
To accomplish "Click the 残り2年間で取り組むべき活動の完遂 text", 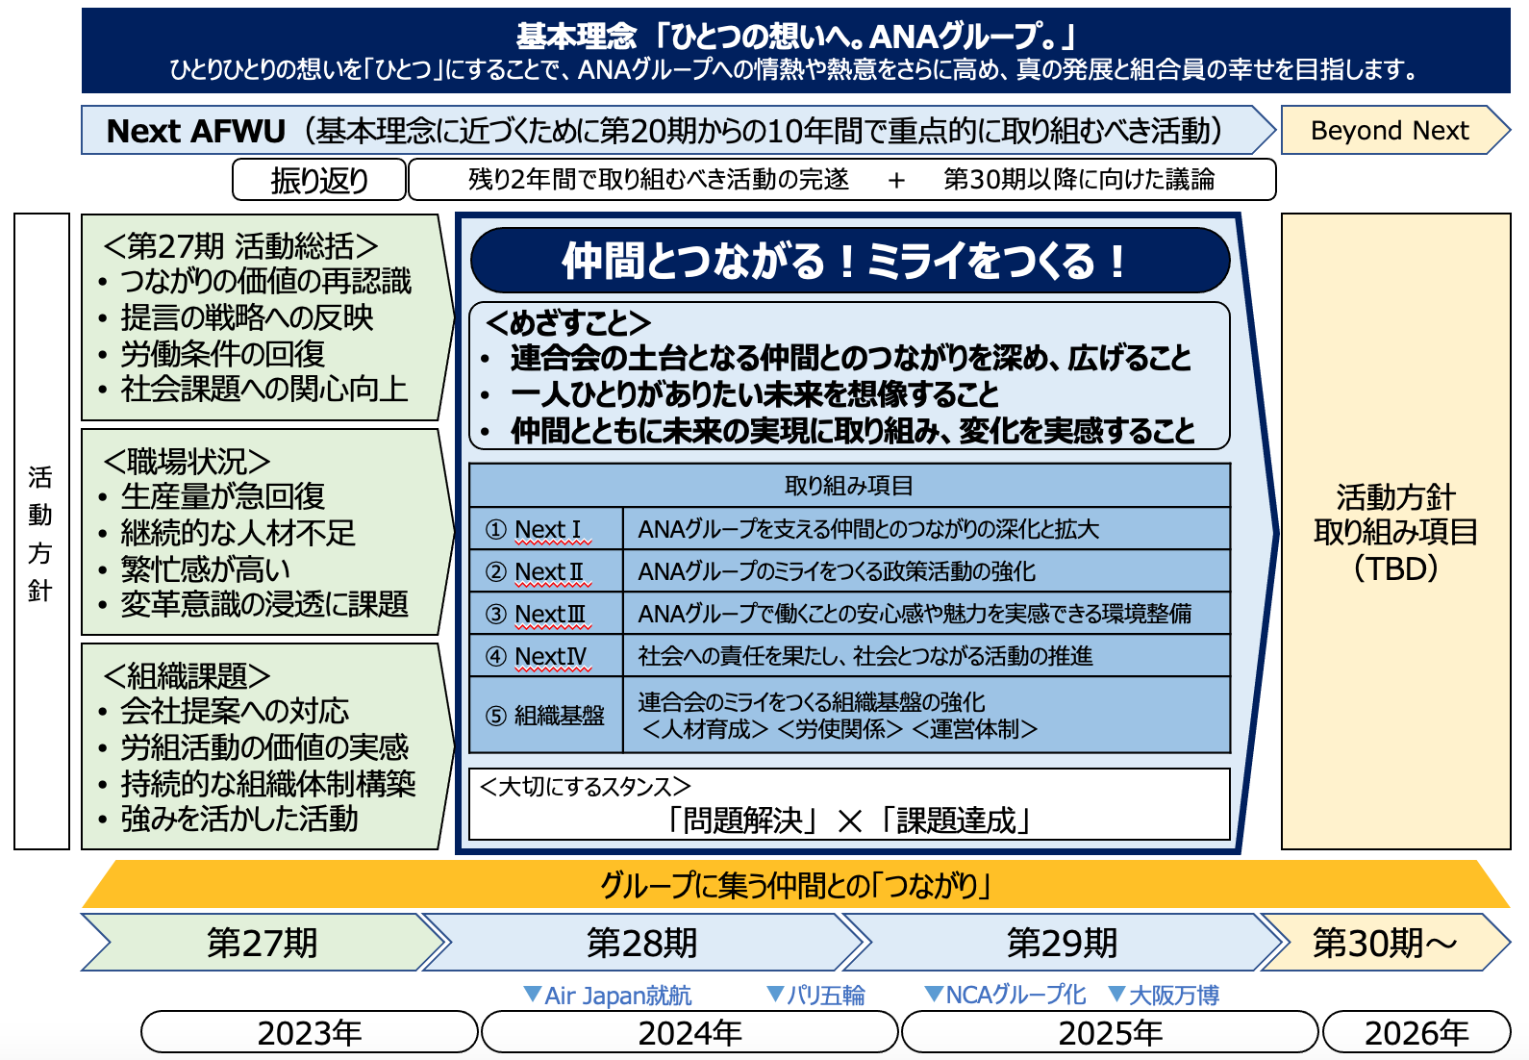I will click(x=659, y=180).
